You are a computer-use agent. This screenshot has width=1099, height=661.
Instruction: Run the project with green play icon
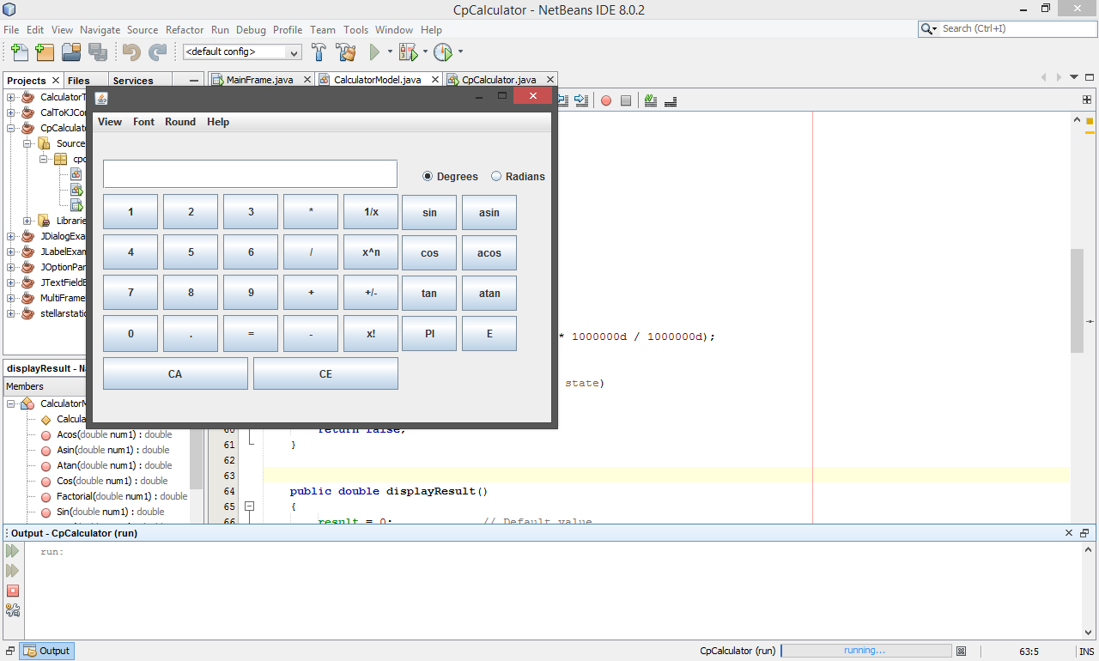374,52
